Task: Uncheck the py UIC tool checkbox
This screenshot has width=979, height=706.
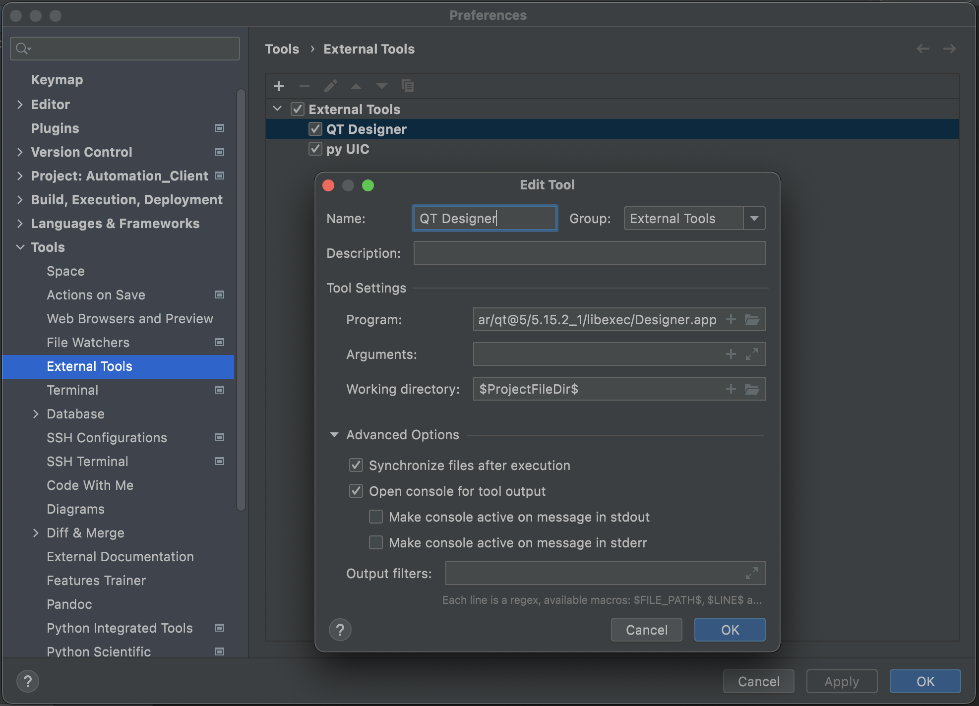Action: pos(315,149)
